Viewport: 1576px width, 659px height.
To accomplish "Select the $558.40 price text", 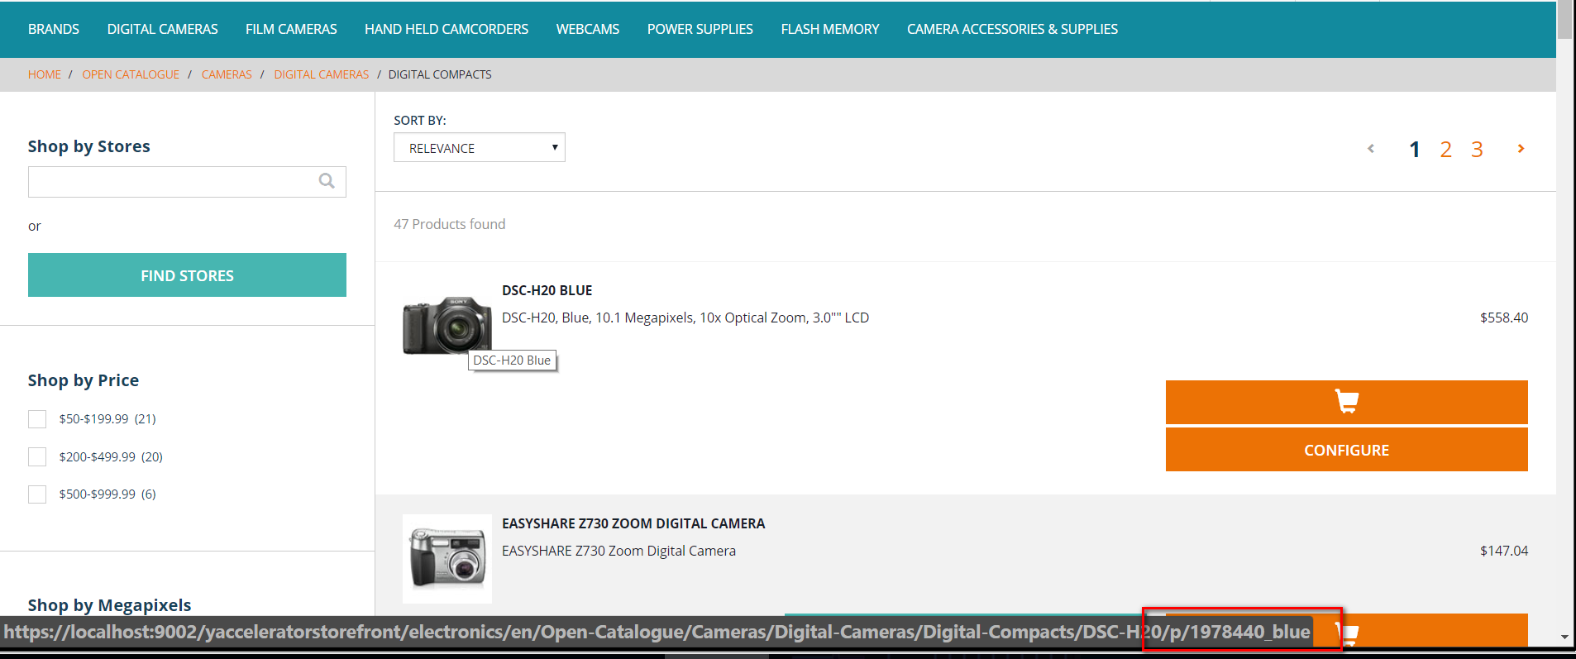I will point(1504,318).
